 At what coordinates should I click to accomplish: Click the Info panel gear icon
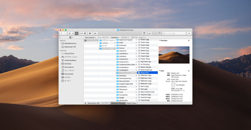point(189,71)
